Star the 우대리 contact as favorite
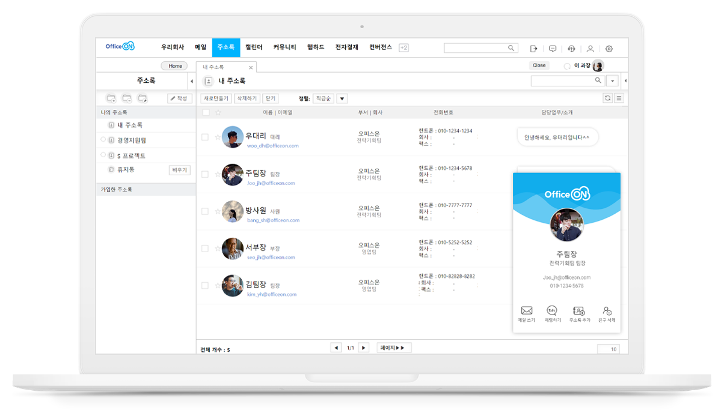 (218, 137)
